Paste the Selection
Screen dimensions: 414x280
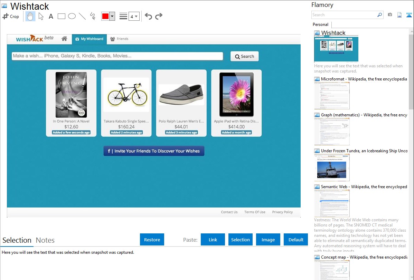(240, 240)
